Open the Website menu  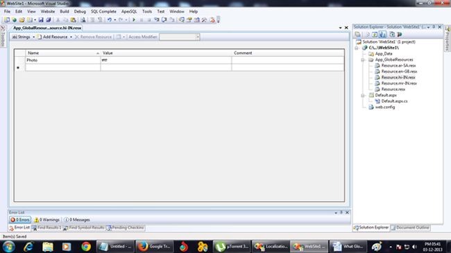coord(48,12)
